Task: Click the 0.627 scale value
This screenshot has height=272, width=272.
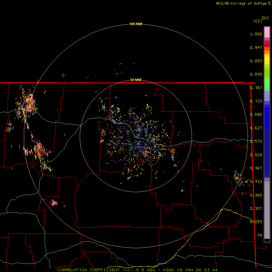Action: tap(256, 128)
